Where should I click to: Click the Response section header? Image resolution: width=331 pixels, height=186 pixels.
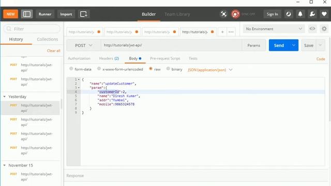[75, 176]
